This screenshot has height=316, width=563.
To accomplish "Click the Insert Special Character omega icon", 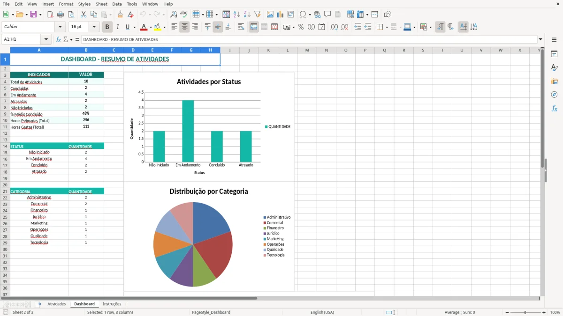I will click(303, 15).
